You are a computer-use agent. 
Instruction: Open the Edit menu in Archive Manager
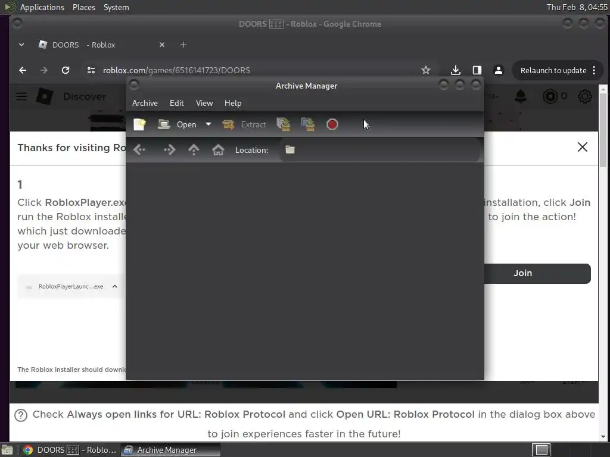176,103
